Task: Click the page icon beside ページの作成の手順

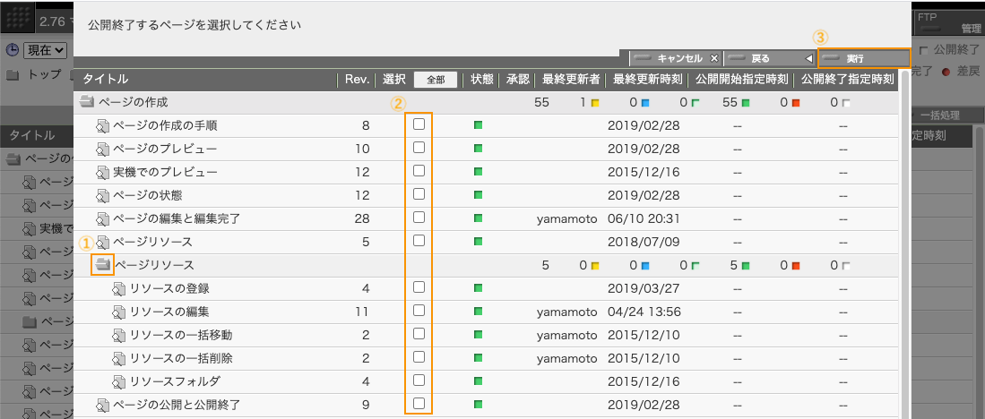Action: pos(103,125)
